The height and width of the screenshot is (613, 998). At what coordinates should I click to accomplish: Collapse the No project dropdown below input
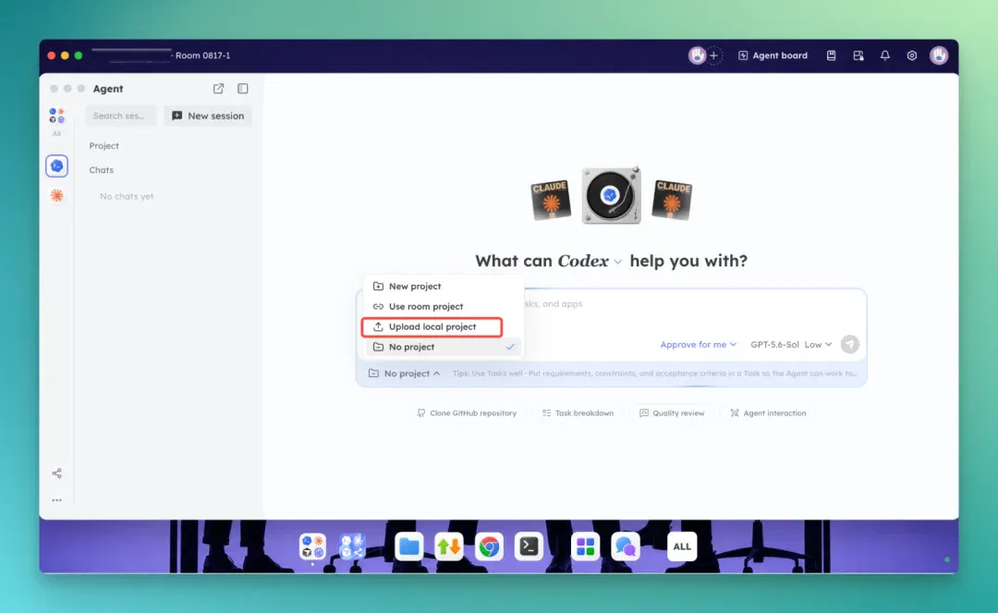click(x=404, y=373)
